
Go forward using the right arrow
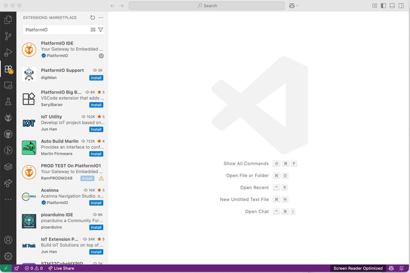[122, 6]
